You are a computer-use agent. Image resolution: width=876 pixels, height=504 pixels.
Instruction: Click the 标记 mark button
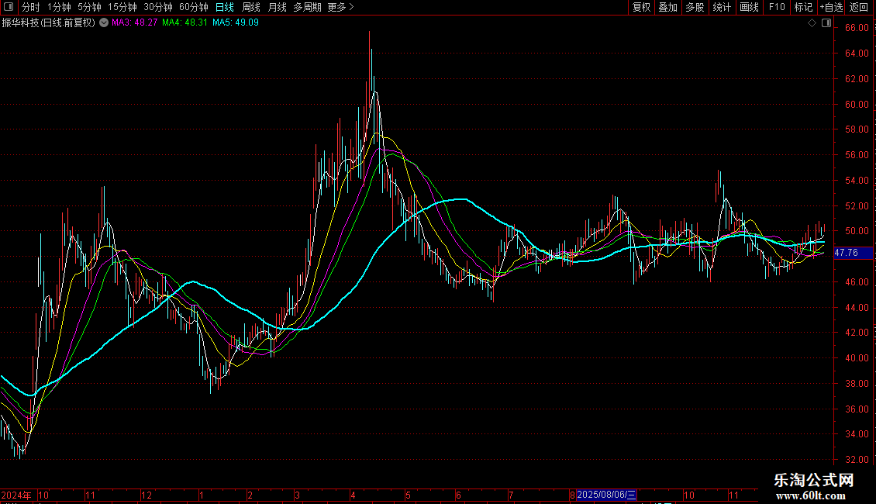(x=803, y=7)
